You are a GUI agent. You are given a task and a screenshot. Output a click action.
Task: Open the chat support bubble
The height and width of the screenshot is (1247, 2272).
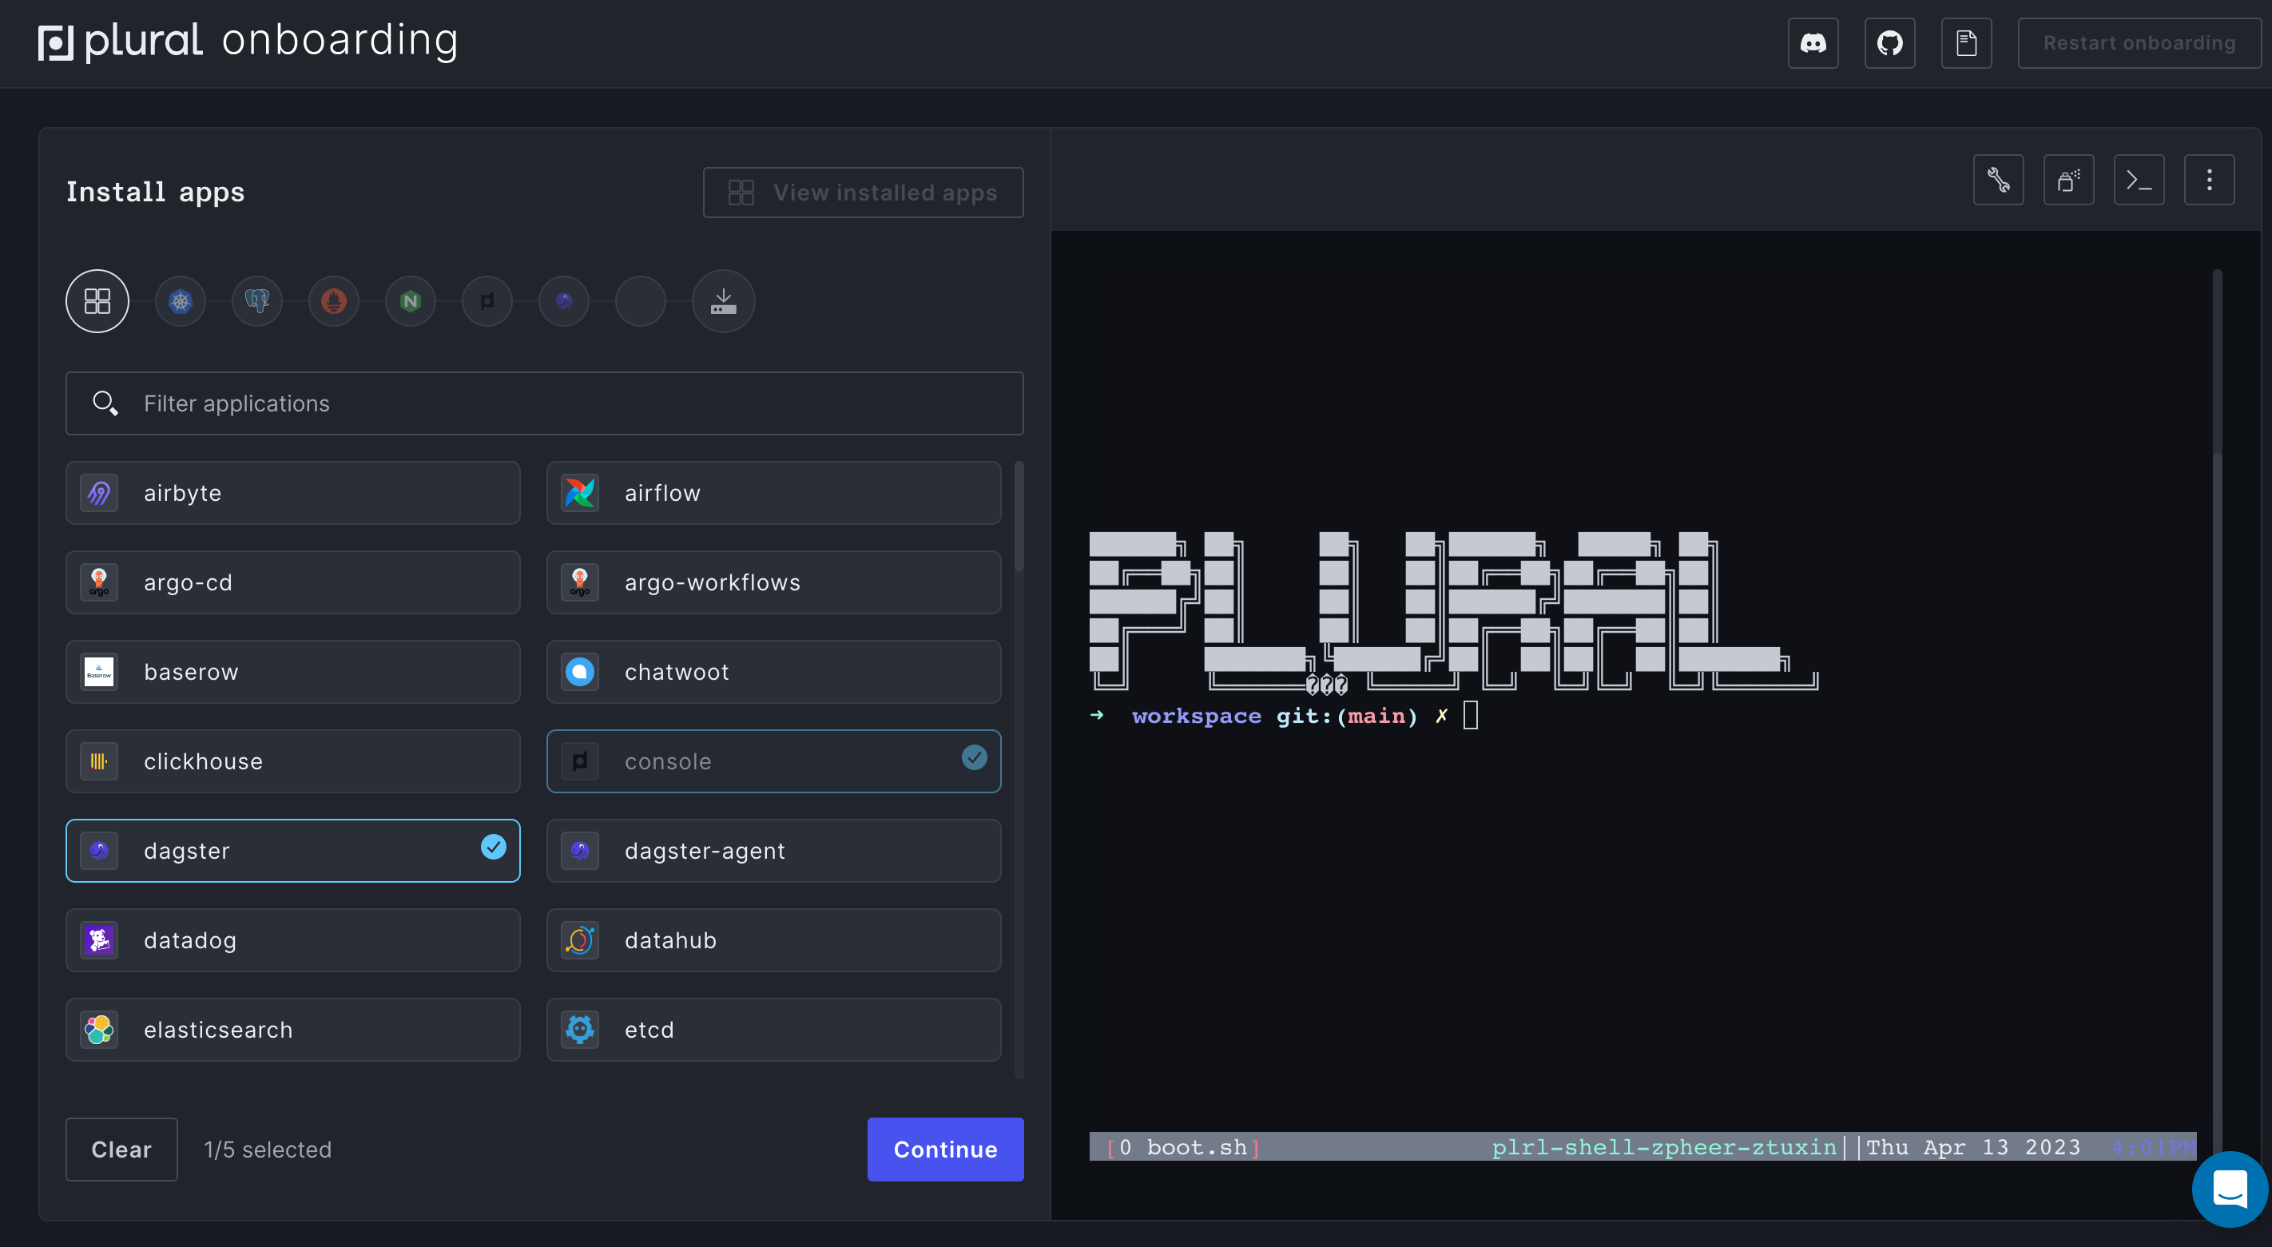point(2230,1189)
